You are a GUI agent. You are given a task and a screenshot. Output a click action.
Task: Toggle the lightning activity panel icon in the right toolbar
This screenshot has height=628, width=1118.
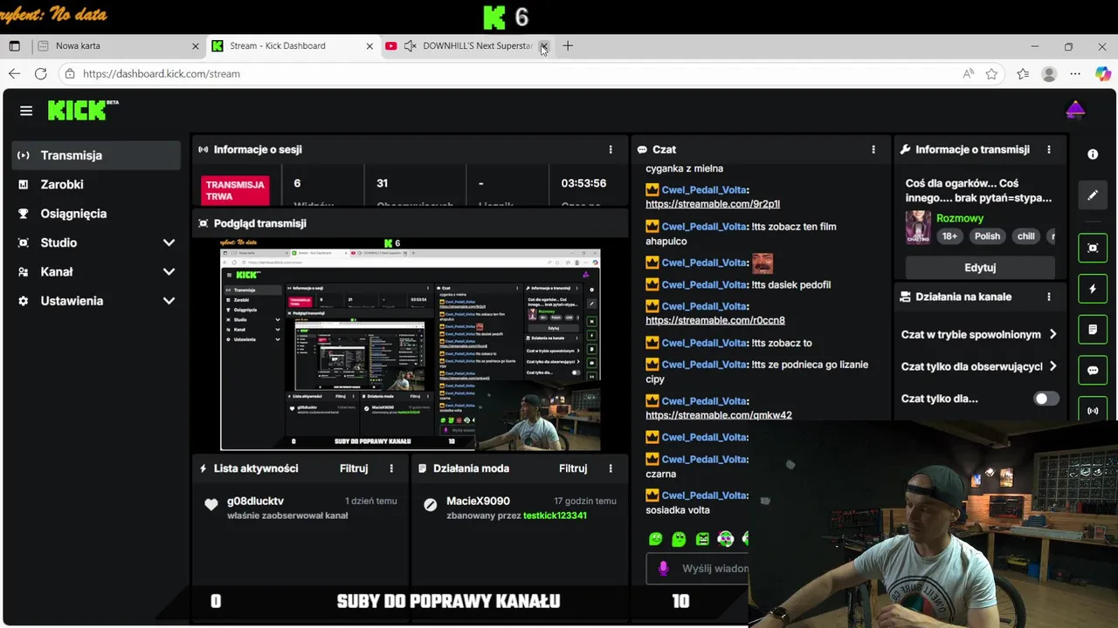point(1093,289)
